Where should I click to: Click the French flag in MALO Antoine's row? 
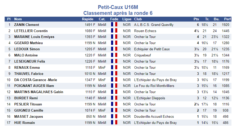click(x=114, y=55)
